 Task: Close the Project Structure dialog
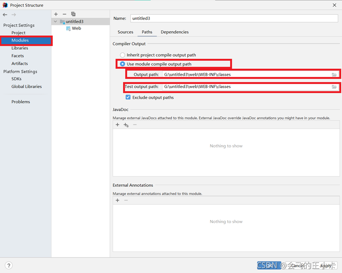click(334, 5)
